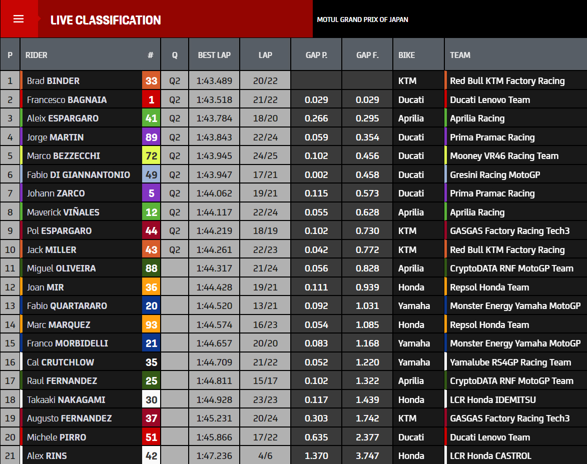Open the LIVE CLASSIFICATION header banner
The width and height of the screenshot is (587, 464).
click(x=105, y=20)
